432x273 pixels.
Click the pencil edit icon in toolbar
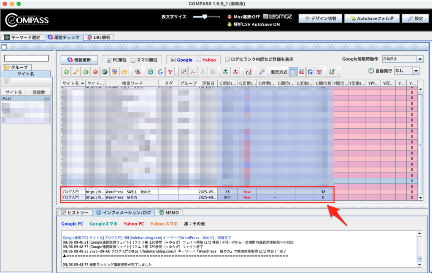click(x=76, y=72)
